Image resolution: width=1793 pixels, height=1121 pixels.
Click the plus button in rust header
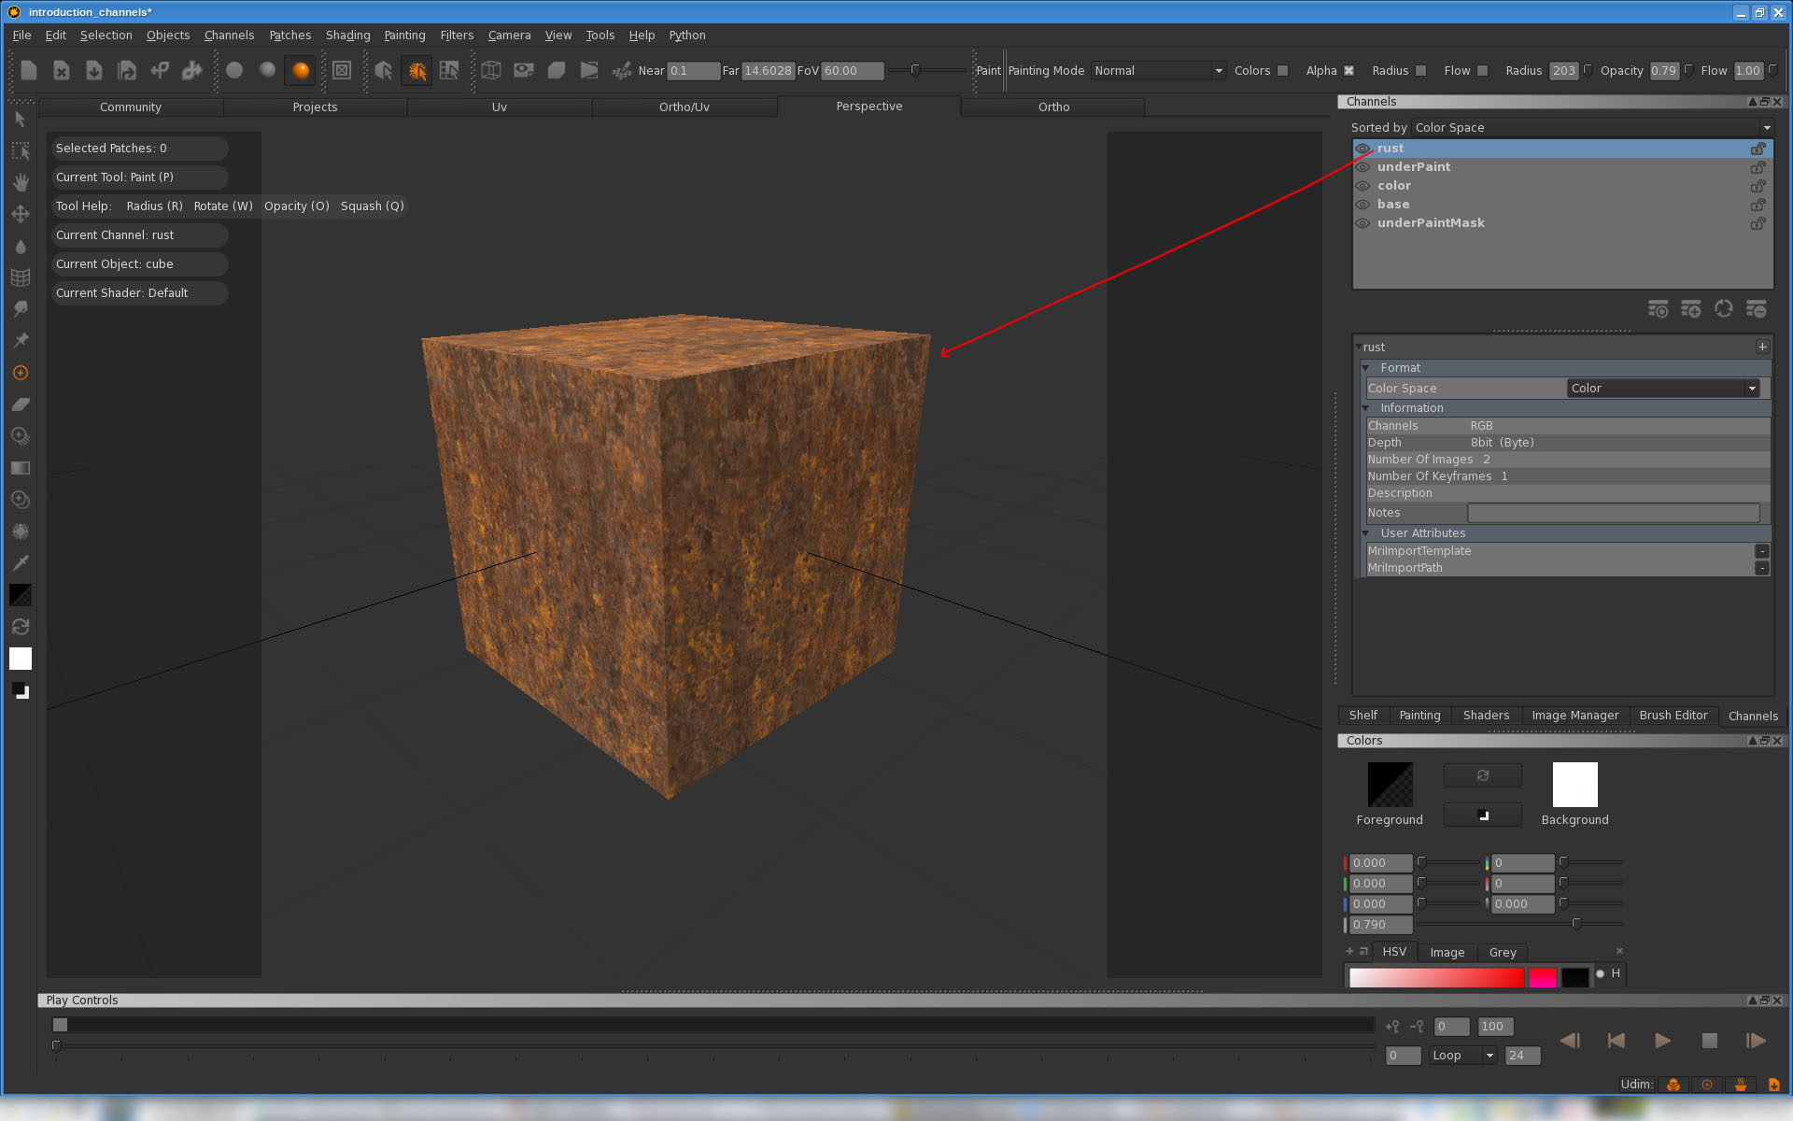(x=1762, y=347)
